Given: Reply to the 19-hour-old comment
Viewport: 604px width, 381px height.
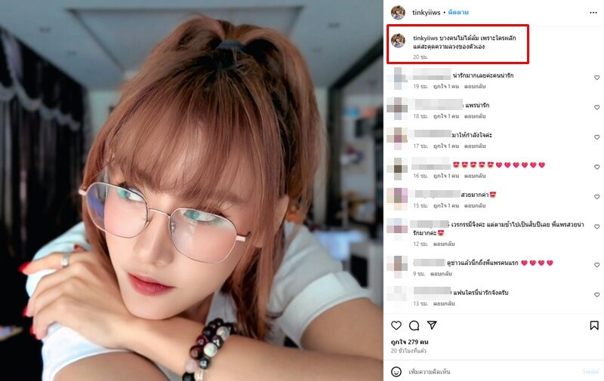Looking at the screenshot, I should (475, 87).
